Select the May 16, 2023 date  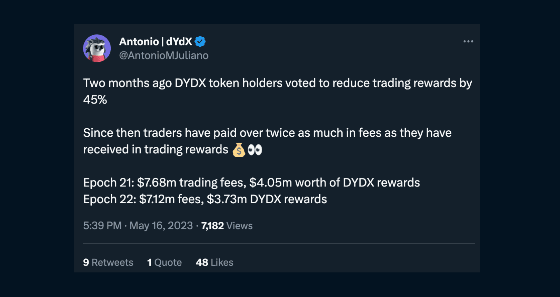pos(161,226)
